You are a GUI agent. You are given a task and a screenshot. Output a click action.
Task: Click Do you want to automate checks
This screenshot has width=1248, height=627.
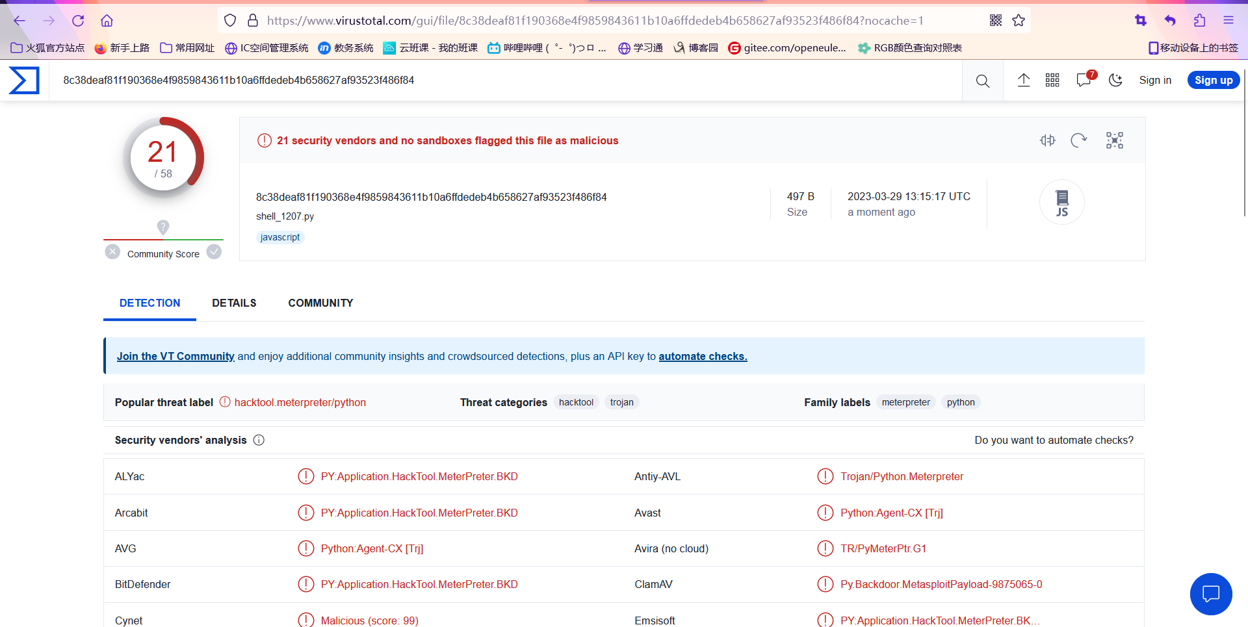click(x=1054, y=440)
